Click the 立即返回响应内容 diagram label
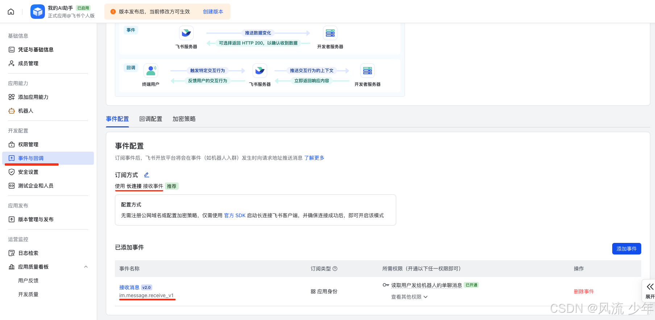This screenshot has height=320, width=655. 312,81
